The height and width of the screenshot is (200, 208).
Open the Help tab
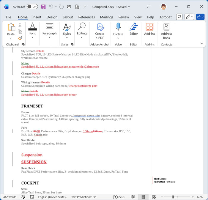coord(150,17)
